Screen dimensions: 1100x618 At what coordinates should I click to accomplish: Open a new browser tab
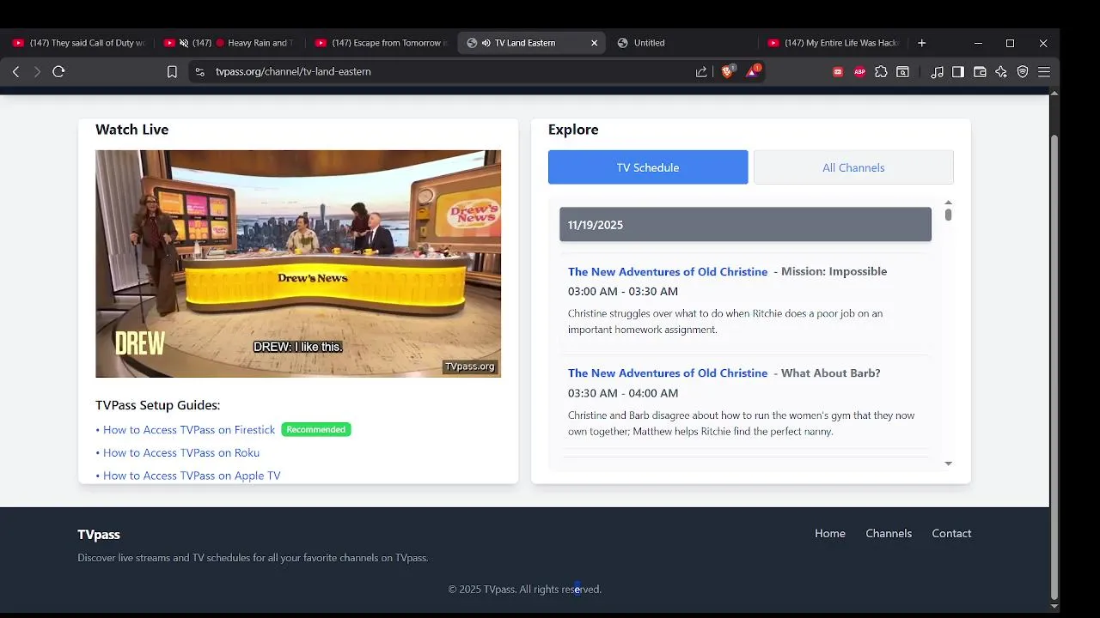coord(921,43)
